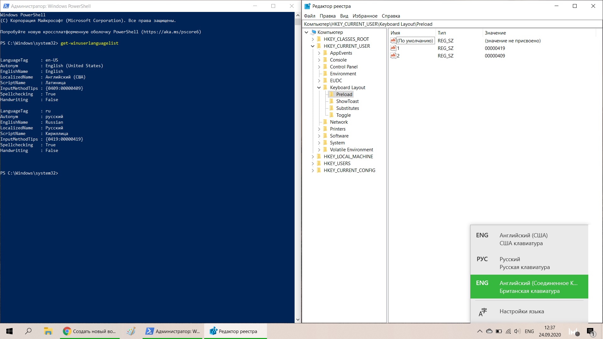
Task: Expand the Software key
Action: point(319,136)
